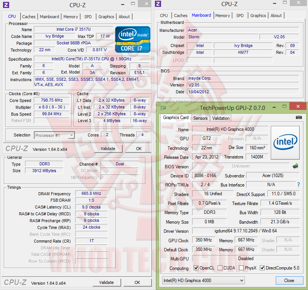Switch to CPU tab in Mainboard CPU-Z window
This screenshot has height=290, width=308.
164,16
